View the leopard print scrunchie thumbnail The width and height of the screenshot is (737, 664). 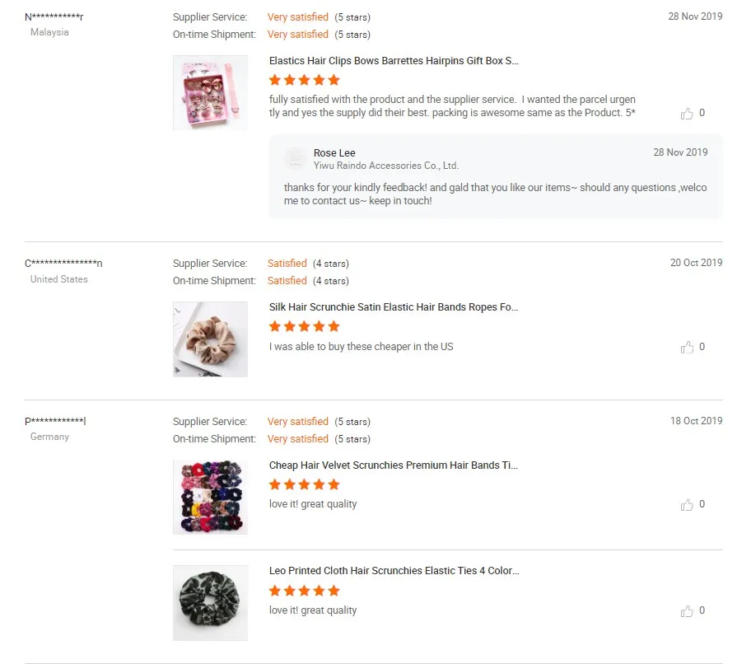(210, 603)
